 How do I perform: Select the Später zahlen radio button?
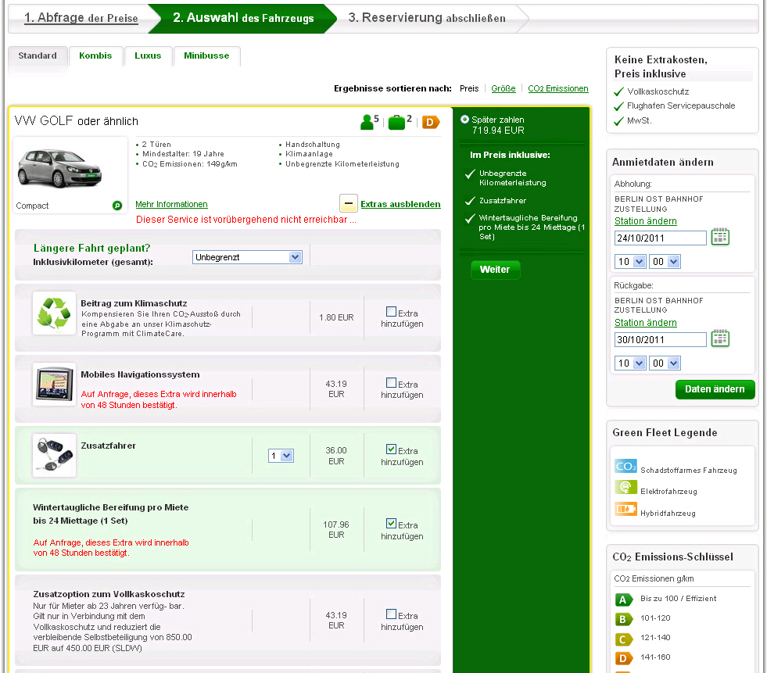465,120
